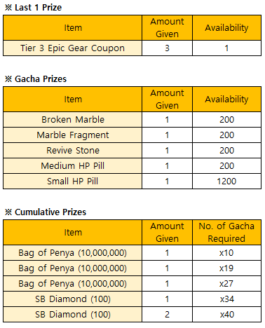Image resolution: width=265 pixels, height=328 pixels.
Task: Click the Item header in Cumulative Prizes
Action: click(x=72, y=233)
